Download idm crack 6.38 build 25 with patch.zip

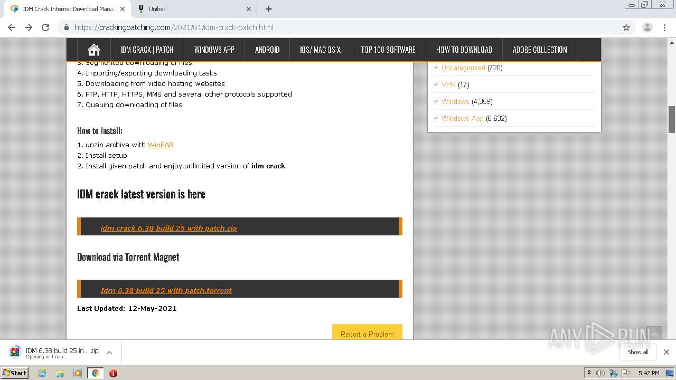pyautogui.click(x=168, y=228)
